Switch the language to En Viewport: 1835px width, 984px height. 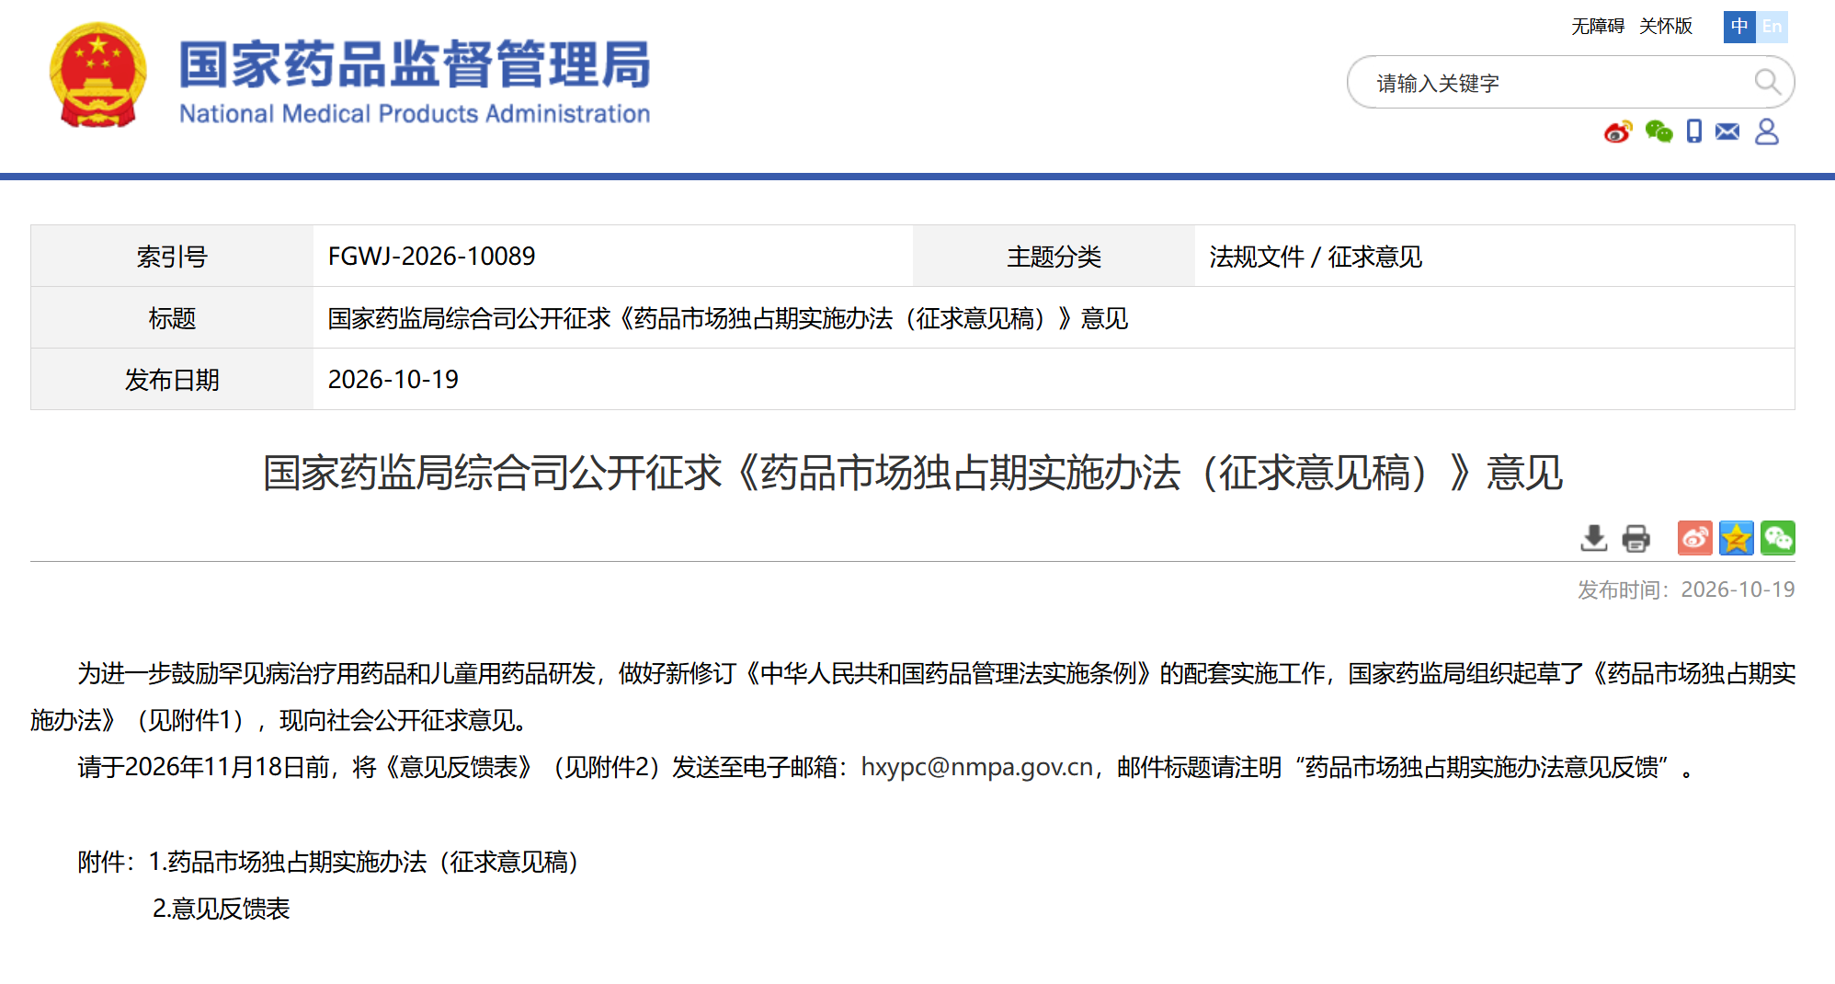[1772, 27]
